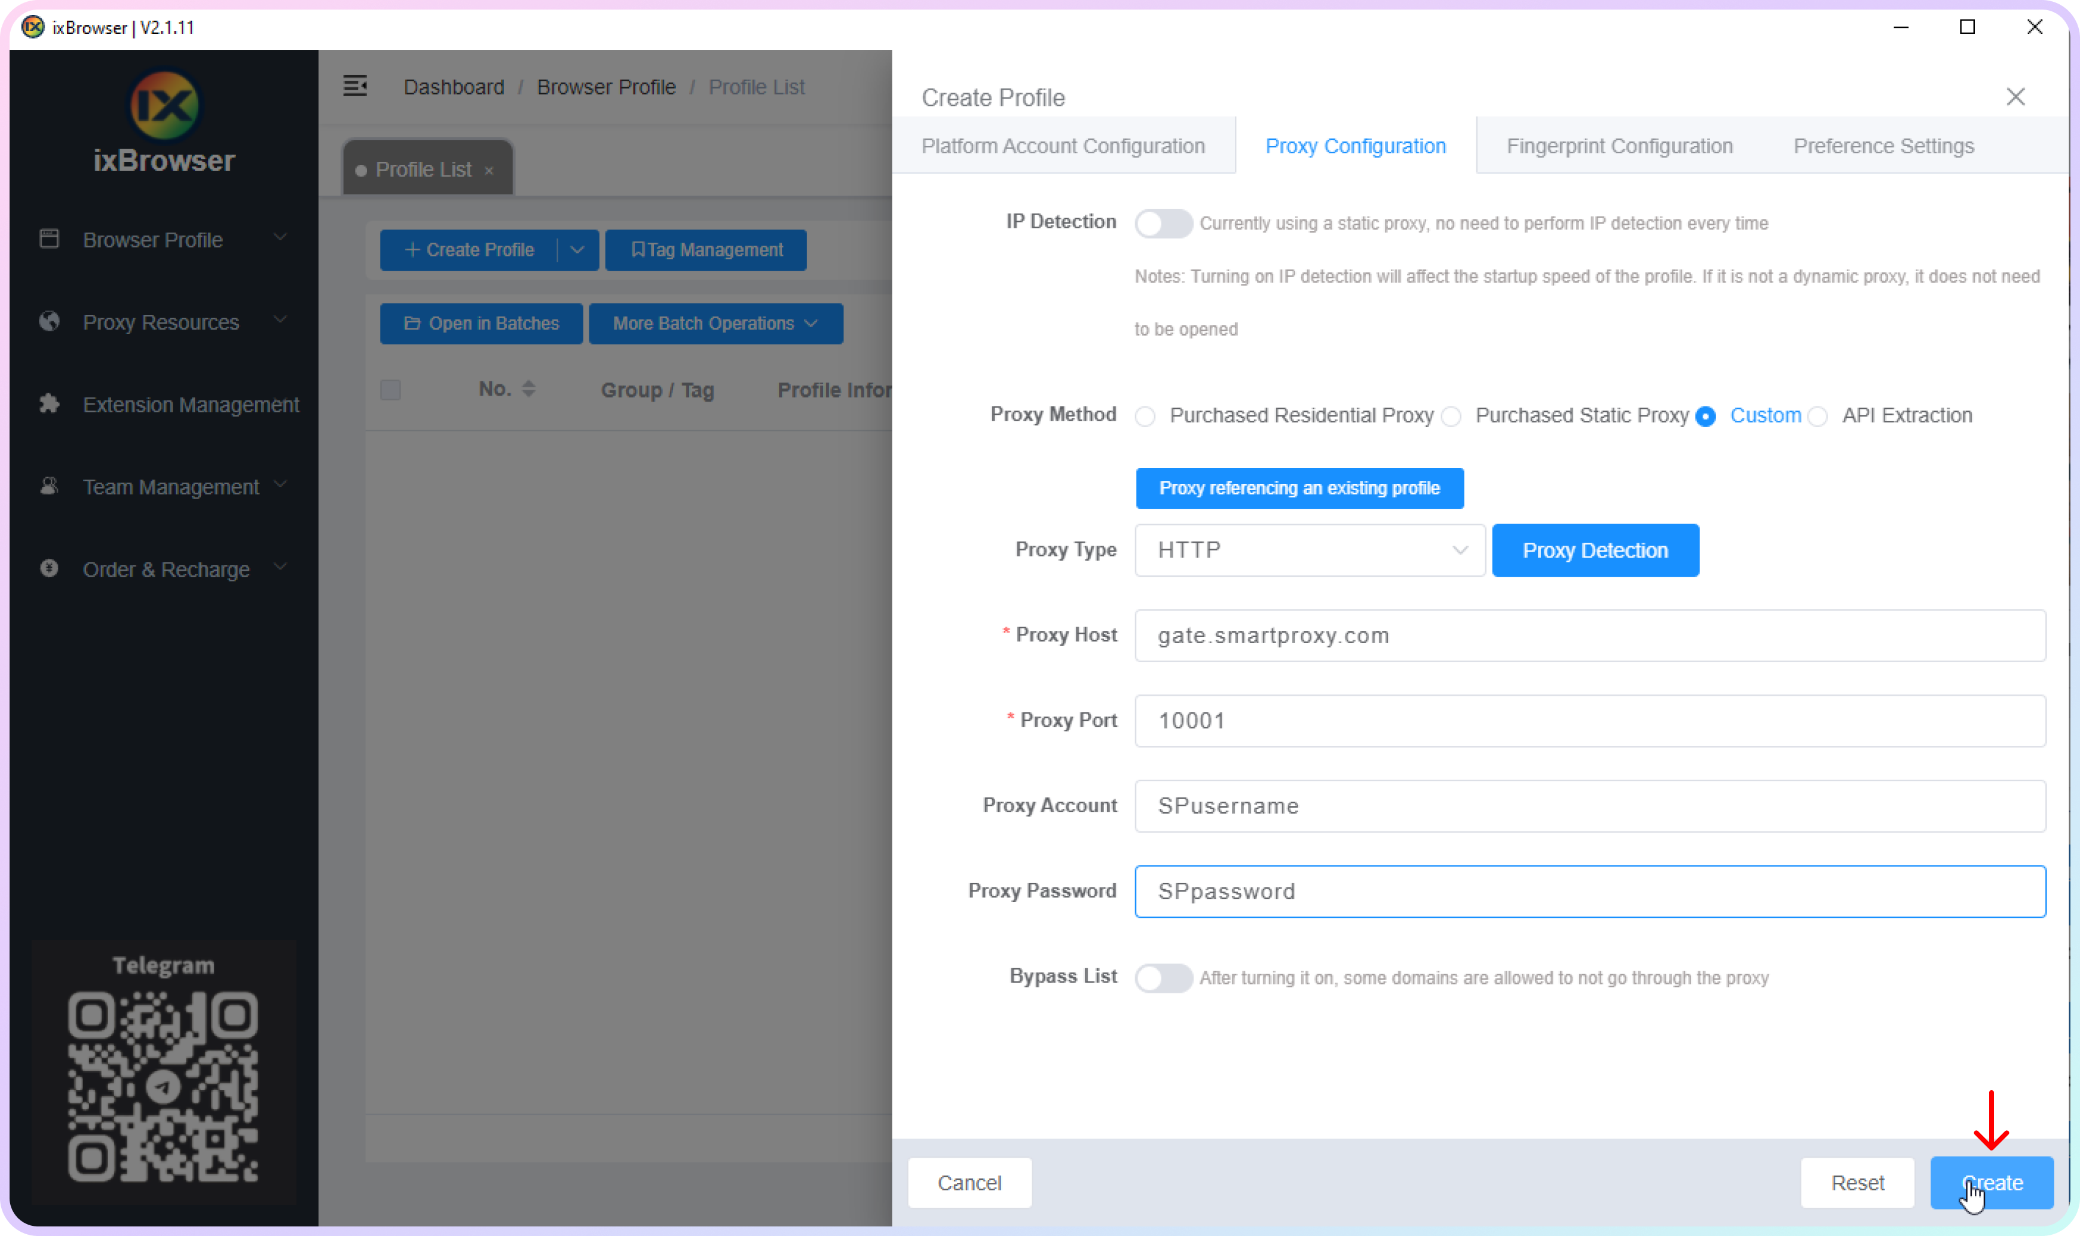2080x1236 pixels.
Task: Open Browser Profile section
Action: (154, 238)
